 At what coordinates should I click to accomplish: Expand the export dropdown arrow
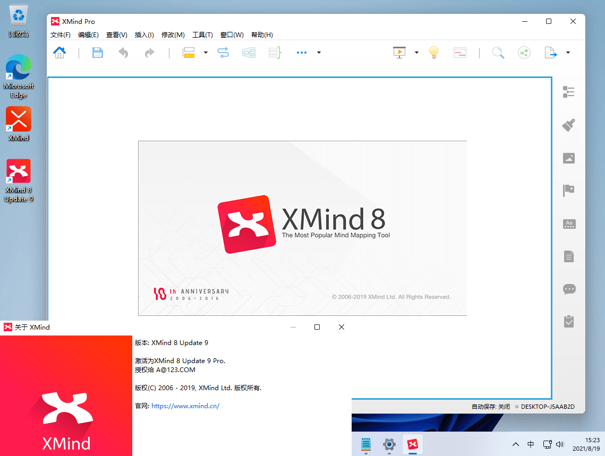click(568, 53)
